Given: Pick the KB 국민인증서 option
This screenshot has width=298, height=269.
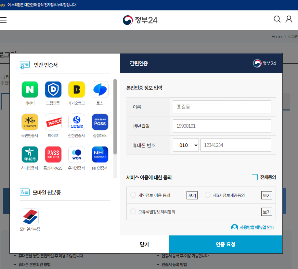Looking at the screenshot, I should tap(30, 122).
